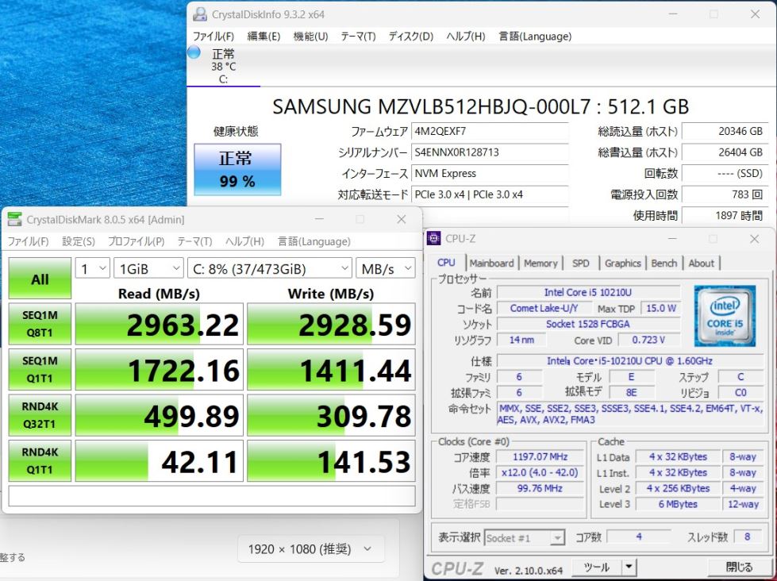The width and height of the screenshot is (777, 581).
Task: Open the Socket #1 selection dropdown in CPU-Z
Action: coord(525,538)
